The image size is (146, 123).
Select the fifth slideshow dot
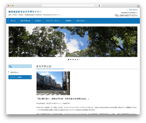(77, 60)
